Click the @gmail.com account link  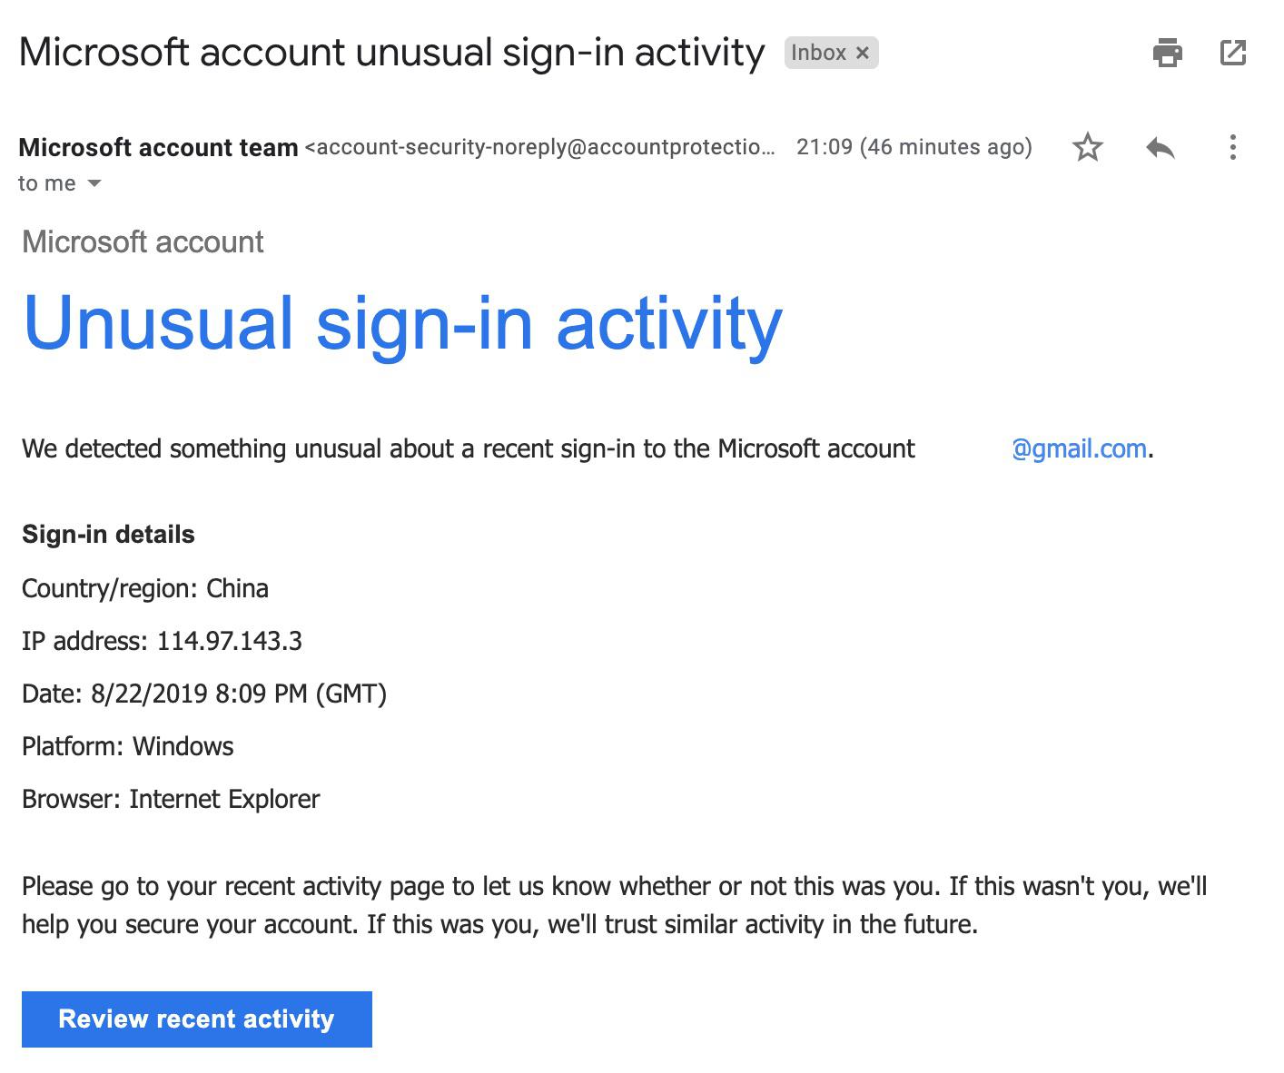(x=1079, y=448)
